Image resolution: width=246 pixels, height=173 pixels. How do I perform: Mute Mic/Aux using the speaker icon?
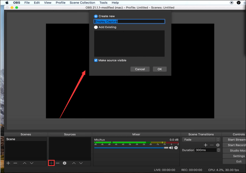[x=171, y=148]
